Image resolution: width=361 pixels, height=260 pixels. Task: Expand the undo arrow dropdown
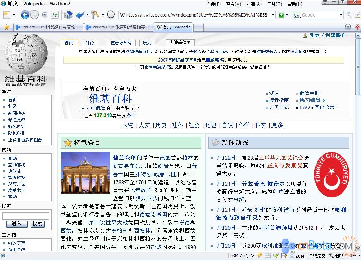(87, 15)
